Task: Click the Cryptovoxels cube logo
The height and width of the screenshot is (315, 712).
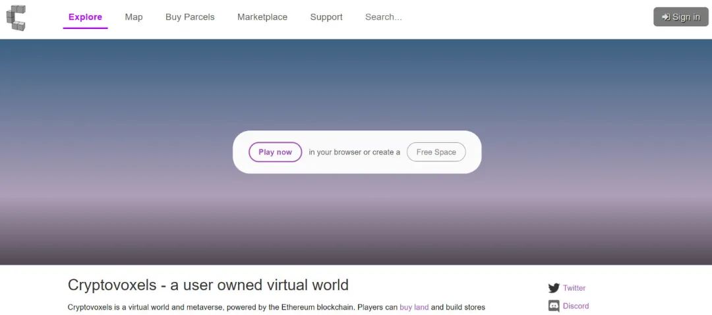Action: pos(16,17)
